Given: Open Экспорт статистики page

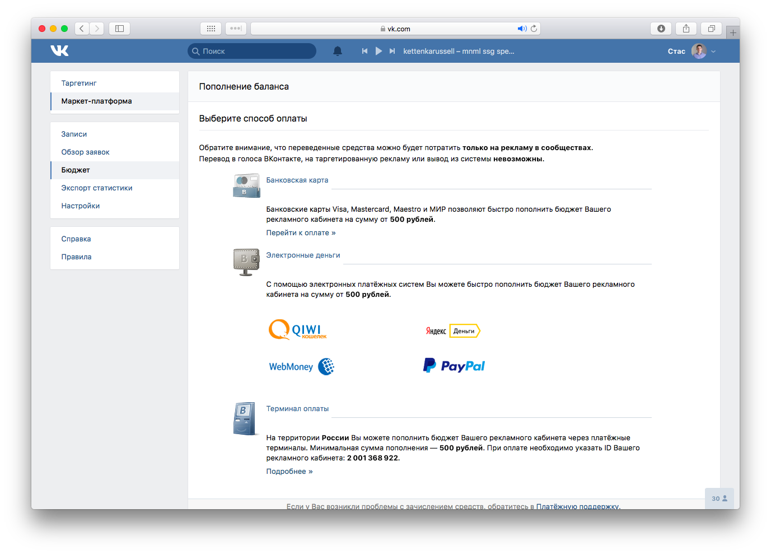Looking at the screenshot, I should click(x=115, y=188).
